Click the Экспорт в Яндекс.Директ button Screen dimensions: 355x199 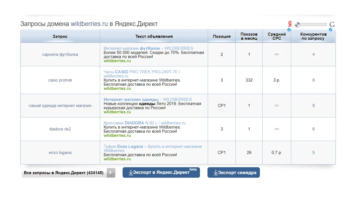tap(161, 172)
